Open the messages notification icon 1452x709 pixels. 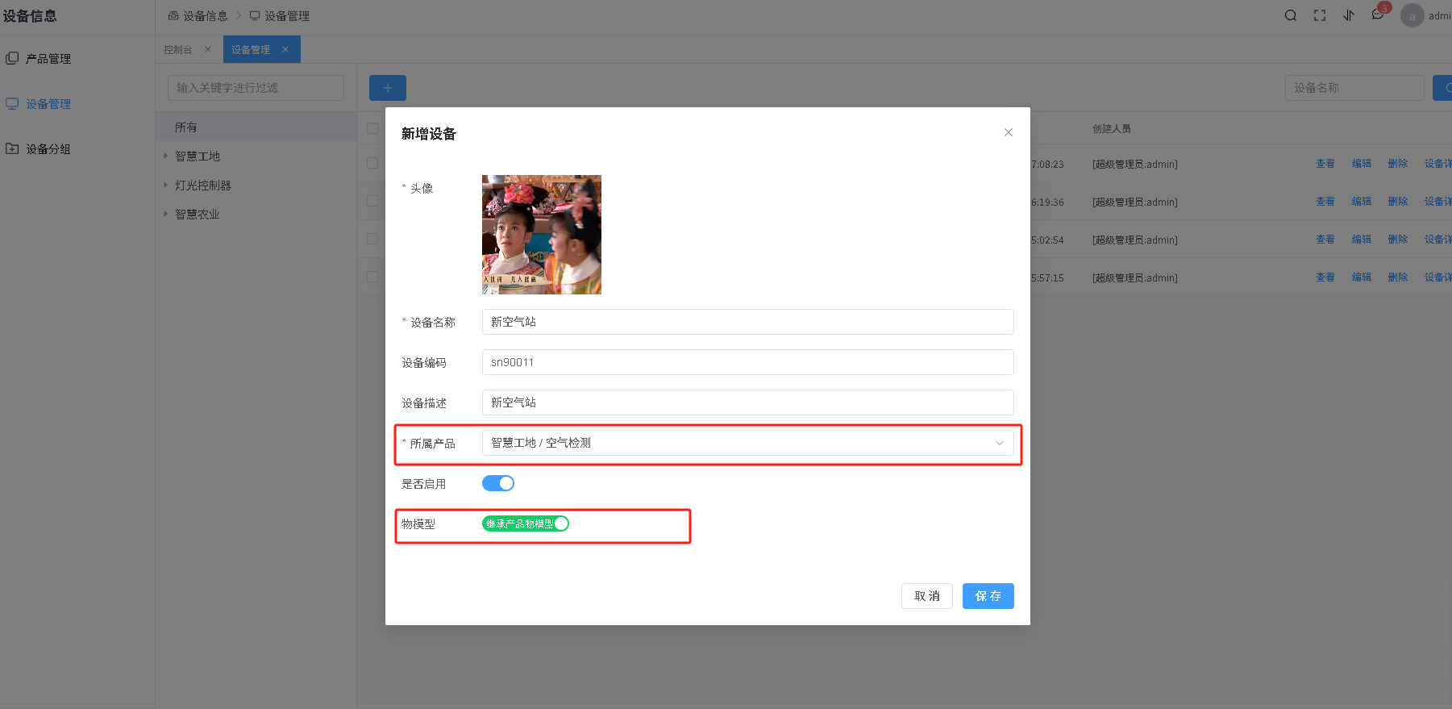[1377, 15]
